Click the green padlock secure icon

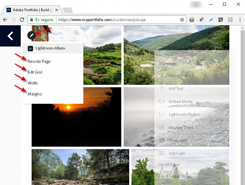[32, 20]
